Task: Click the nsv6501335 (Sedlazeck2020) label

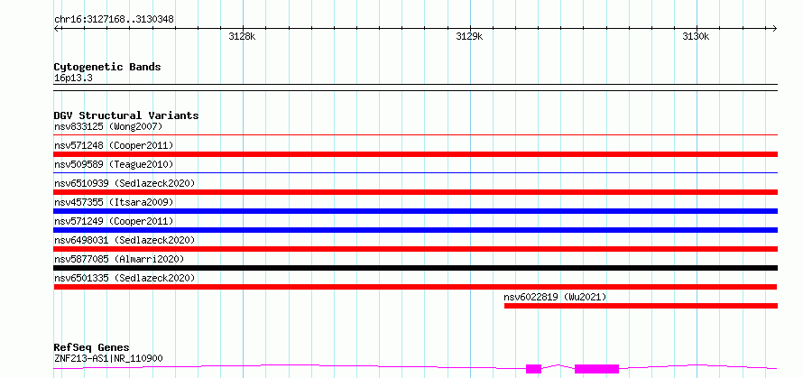Action: (x=125, y=278)
